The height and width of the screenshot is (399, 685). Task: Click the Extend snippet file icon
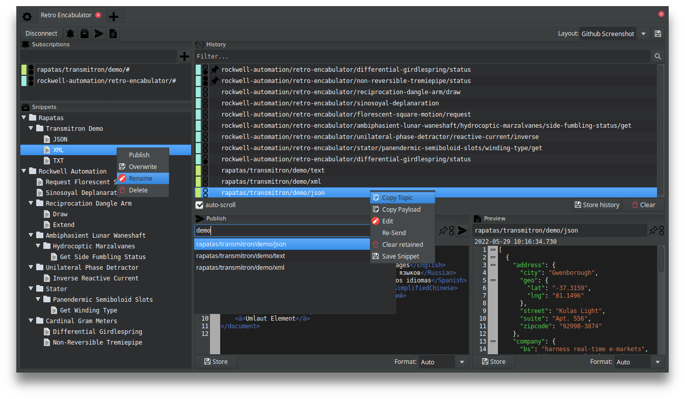47,224
